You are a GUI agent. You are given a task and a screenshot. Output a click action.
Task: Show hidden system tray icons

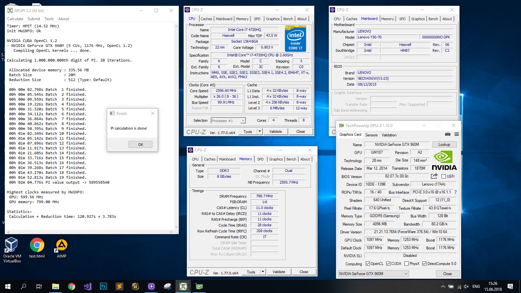click(443, 286)
